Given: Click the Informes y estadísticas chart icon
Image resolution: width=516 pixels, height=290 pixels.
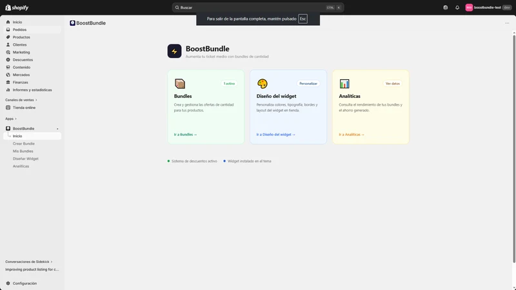Looking at the screenshot, I should point(8,90).
